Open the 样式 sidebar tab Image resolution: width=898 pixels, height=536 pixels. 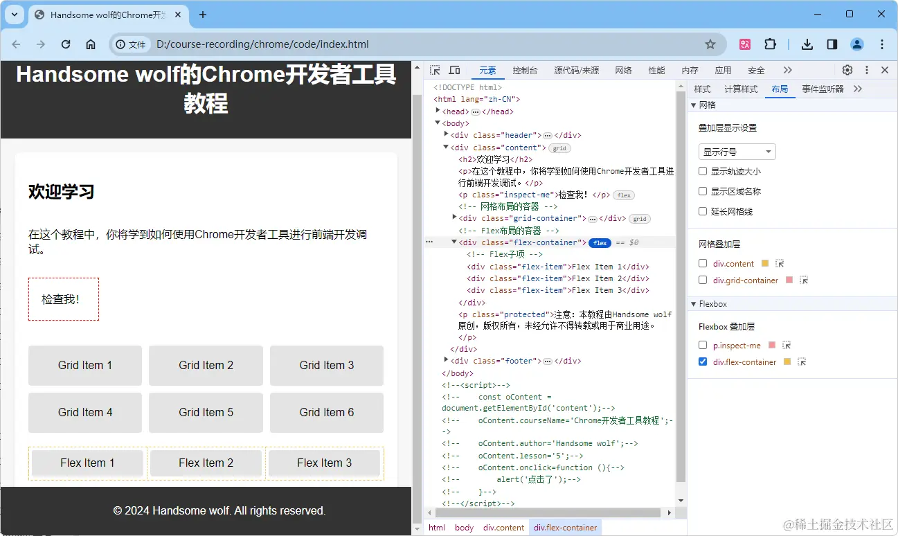click(x=702, y=89)
